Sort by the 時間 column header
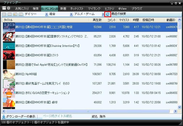Screen dimensions: 183x126 click(x=135, y=20)
